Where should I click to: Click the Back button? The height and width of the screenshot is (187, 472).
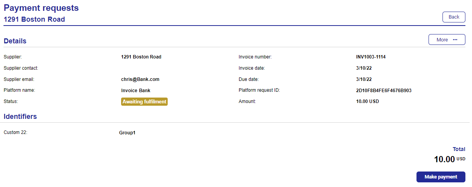(x=454, y=17)
